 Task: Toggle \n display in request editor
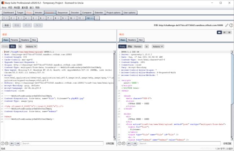[x=20, y=46]
